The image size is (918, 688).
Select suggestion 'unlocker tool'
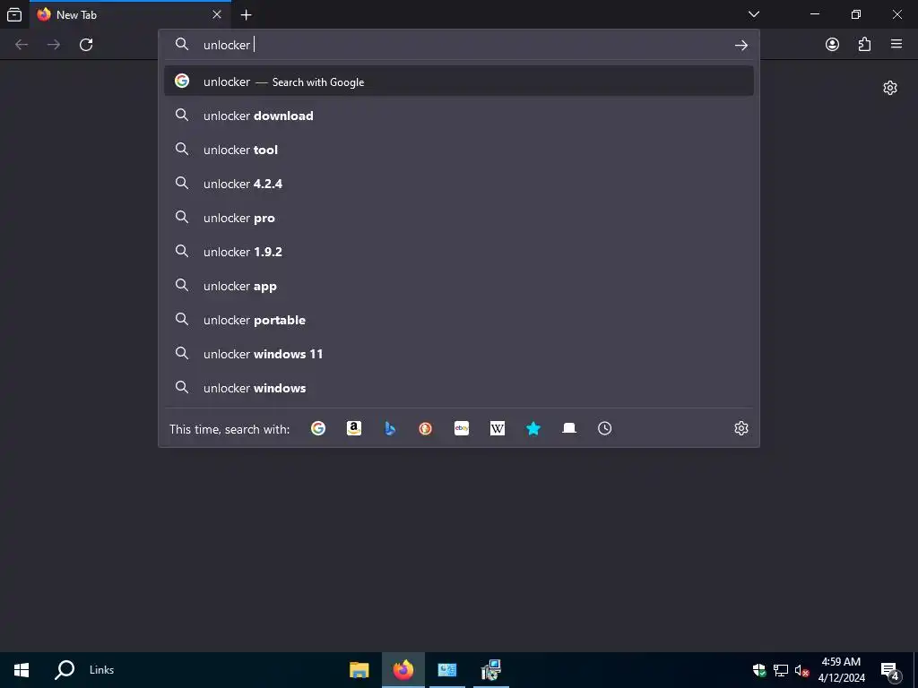(x=459, y=150)
